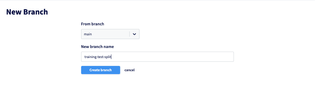The image size is (315, 96).
Task: Click the separator beside the dropdown chevron
Action: 130,34
